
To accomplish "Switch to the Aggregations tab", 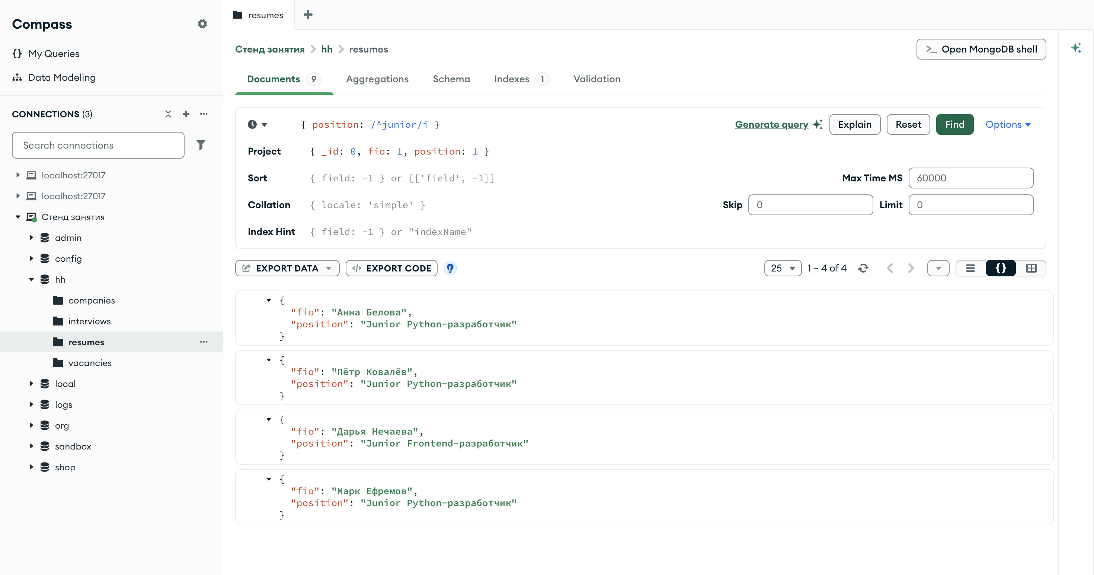I will pos(377,79).
